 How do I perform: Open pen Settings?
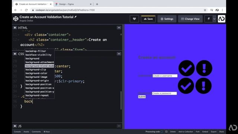click(x=167, y=19)
